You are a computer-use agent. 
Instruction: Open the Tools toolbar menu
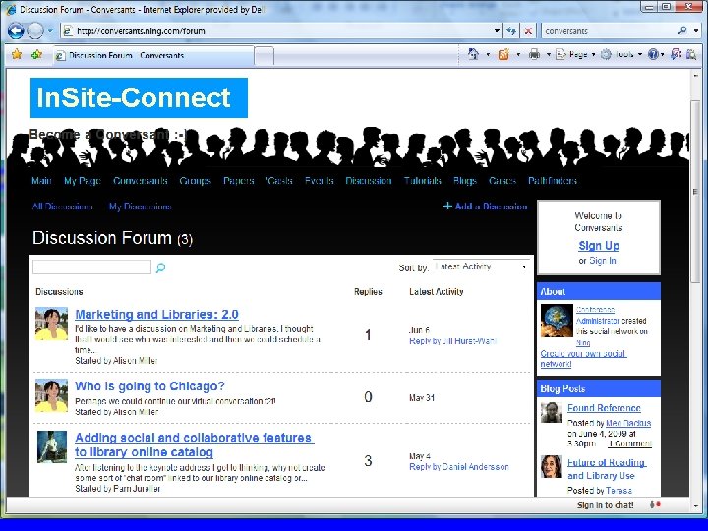(x=621, y=55)
